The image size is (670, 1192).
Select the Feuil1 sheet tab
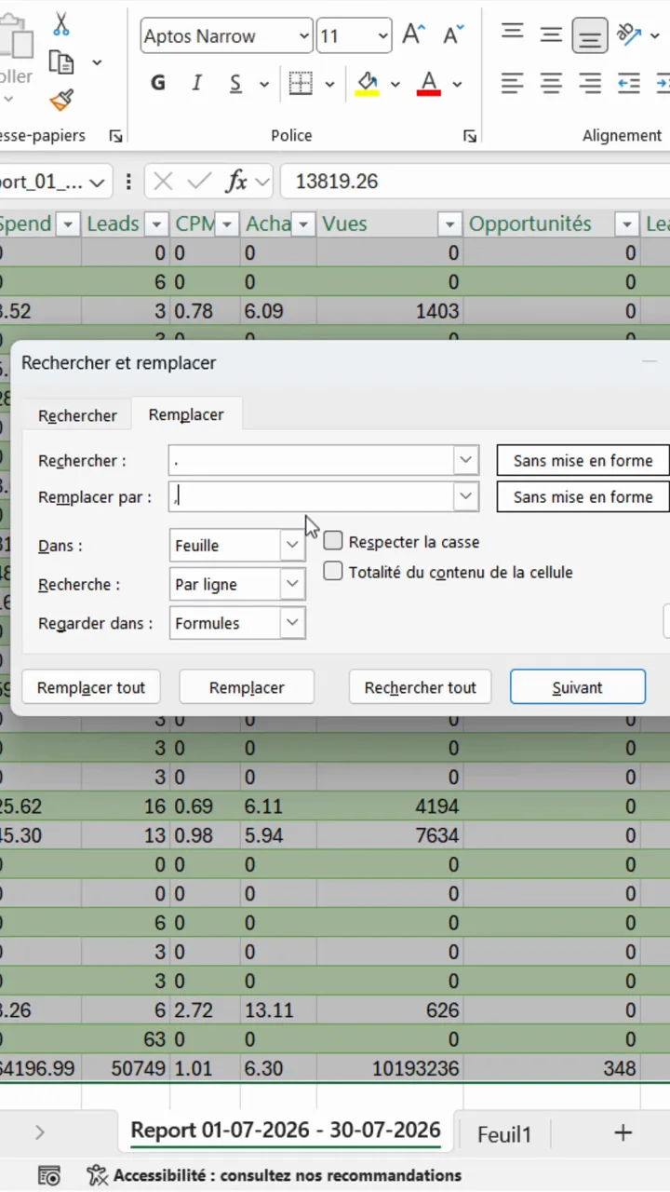point(503,1133)
